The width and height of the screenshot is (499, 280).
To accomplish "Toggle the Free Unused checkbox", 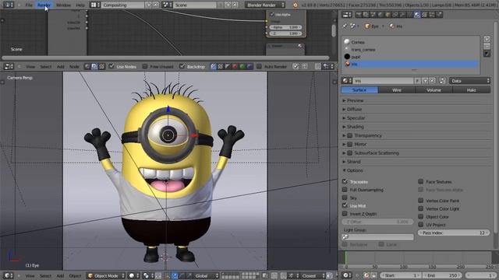I will click(x=145, y=66).
